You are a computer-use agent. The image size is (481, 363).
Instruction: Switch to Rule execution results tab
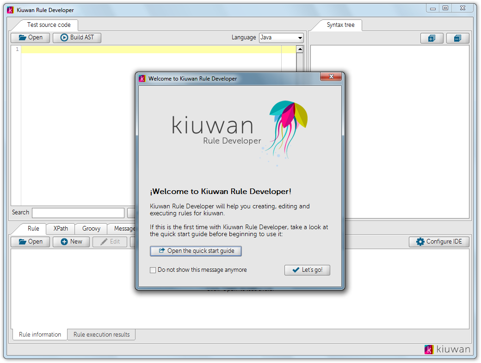[x=101, y=334]
